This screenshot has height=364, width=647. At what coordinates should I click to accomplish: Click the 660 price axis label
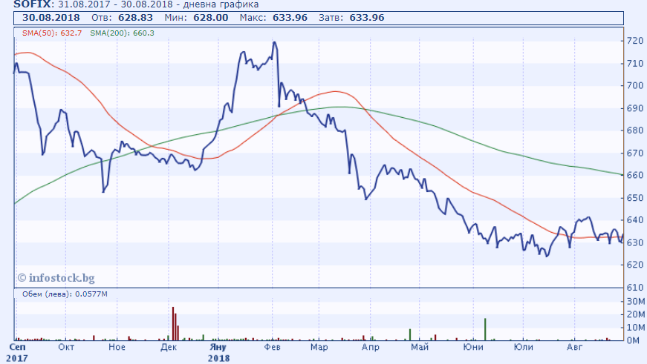point(635,176)
